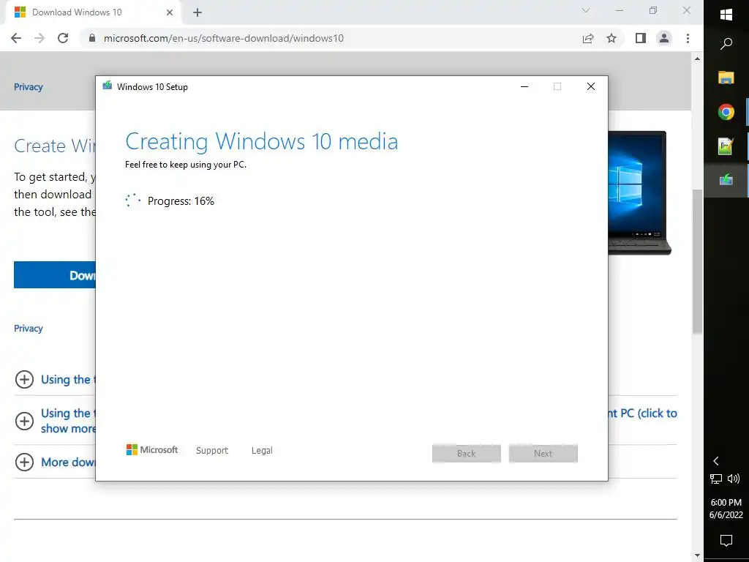Image resolution: width=749 pixels, height=562 pixels.
Task: Show hidden system tray icons
Action: click(715, 461)
